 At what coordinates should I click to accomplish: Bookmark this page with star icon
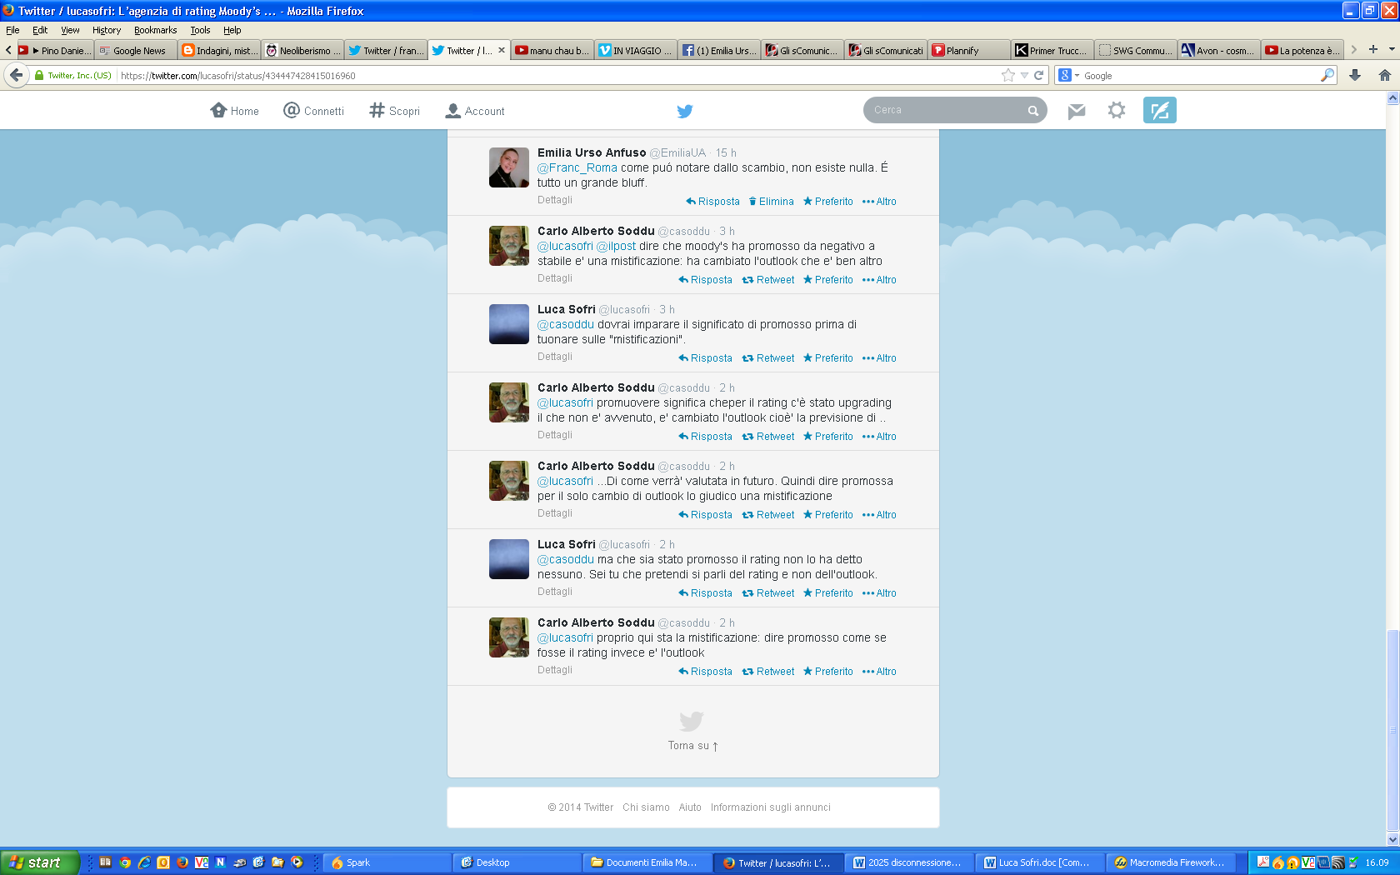(1007, 75)
